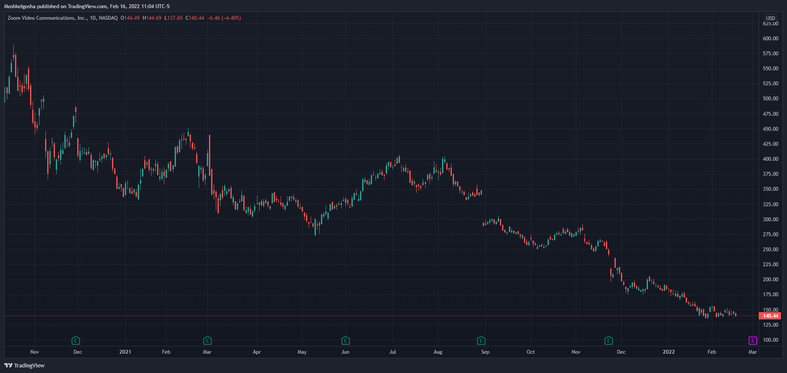
Task: Click the green earnings marker before Dec 2021
Action: pos(608,341)
